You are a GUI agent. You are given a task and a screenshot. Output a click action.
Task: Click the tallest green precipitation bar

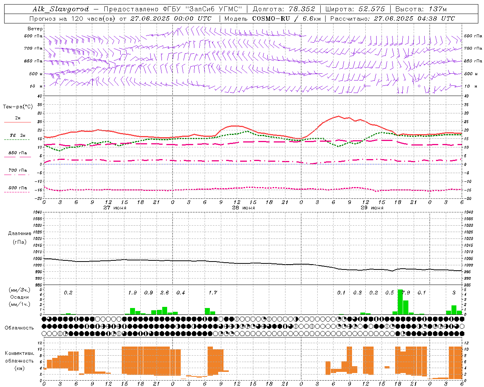pyautogui.click(x=400, y=302)
